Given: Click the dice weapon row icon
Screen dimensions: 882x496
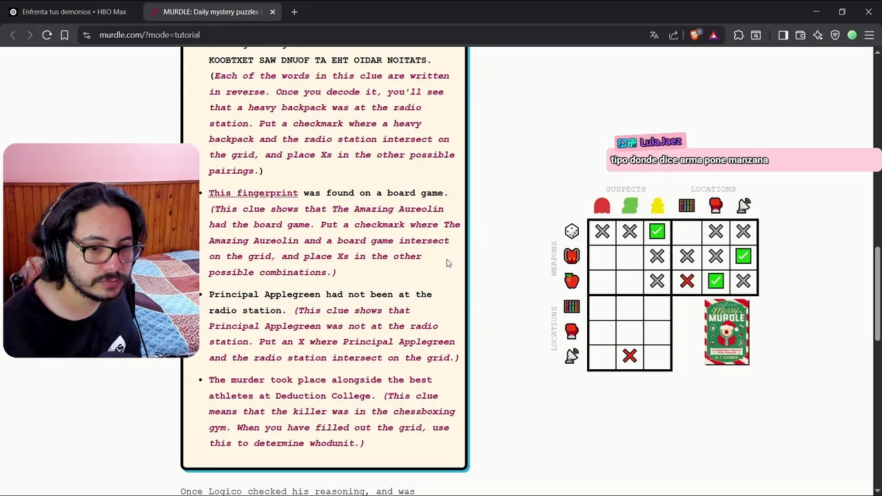Looking at the screenshot, I should 572,231.
